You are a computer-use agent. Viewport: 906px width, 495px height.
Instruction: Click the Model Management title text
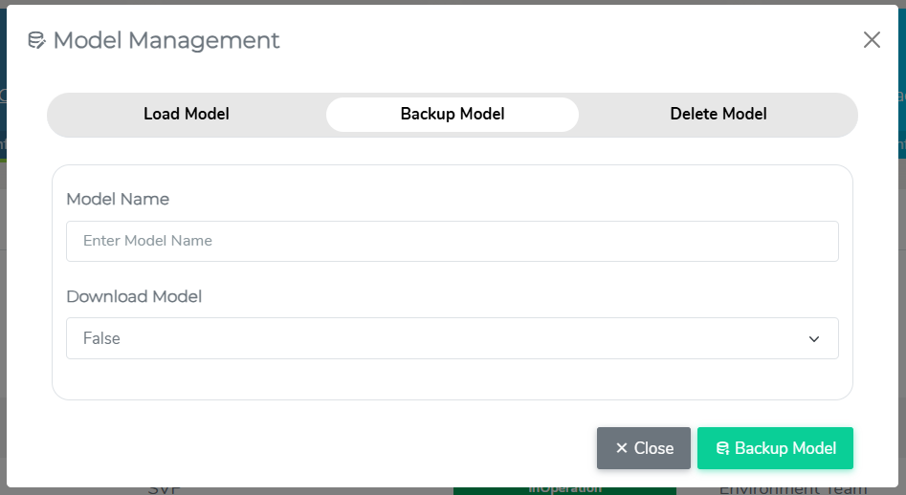click(x=166, y=40)
